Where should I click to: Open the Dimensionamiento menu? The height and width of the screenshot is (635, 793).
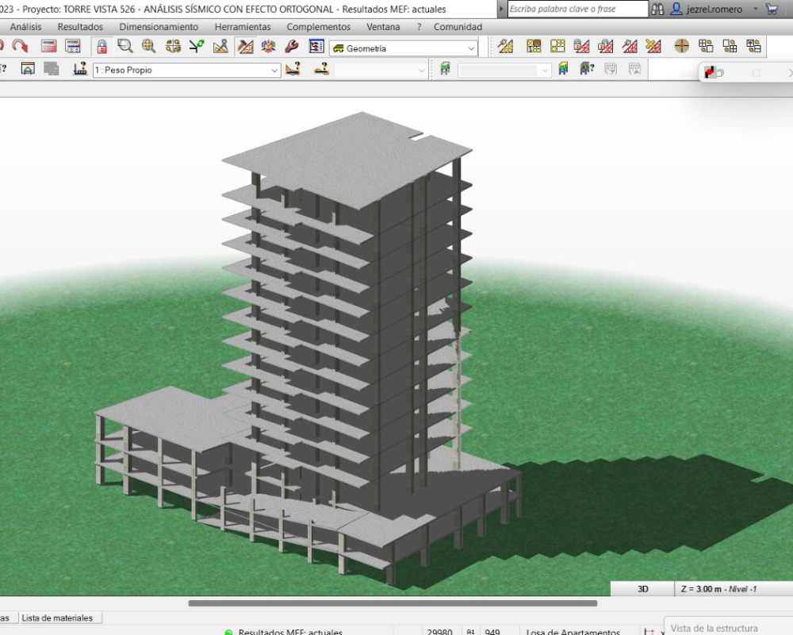click(x=159, y=27)
